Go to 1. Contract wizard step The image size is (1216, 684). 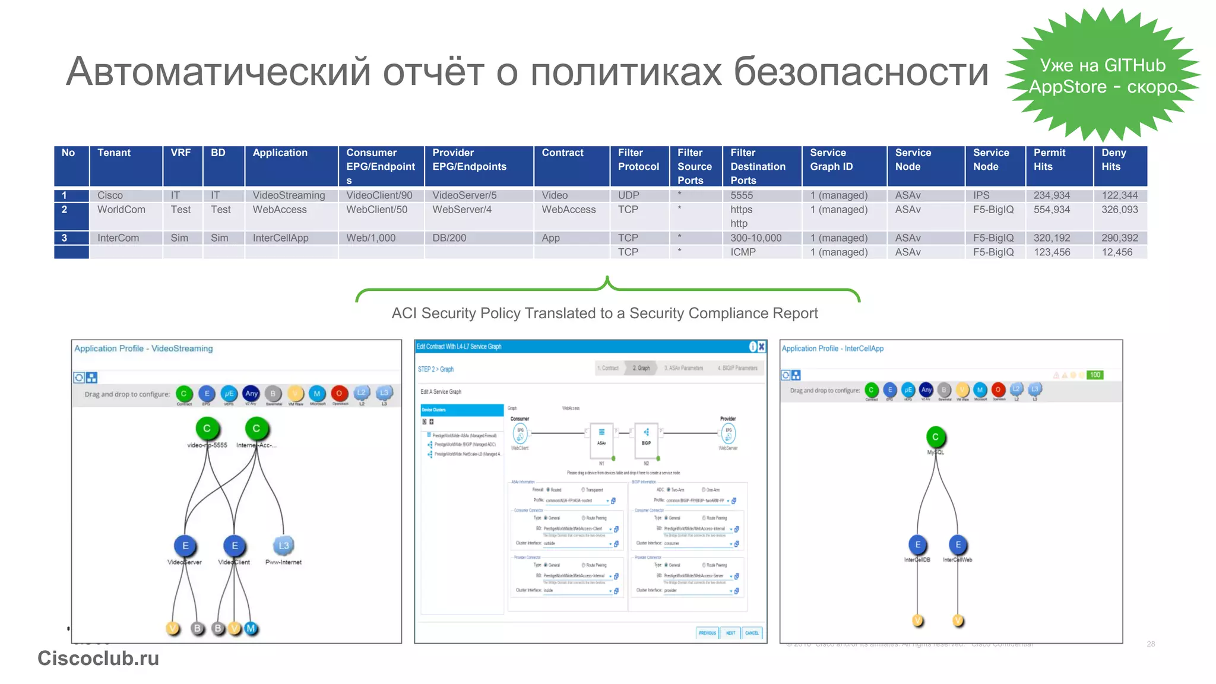pyautogui.click(x=608, y=368)
